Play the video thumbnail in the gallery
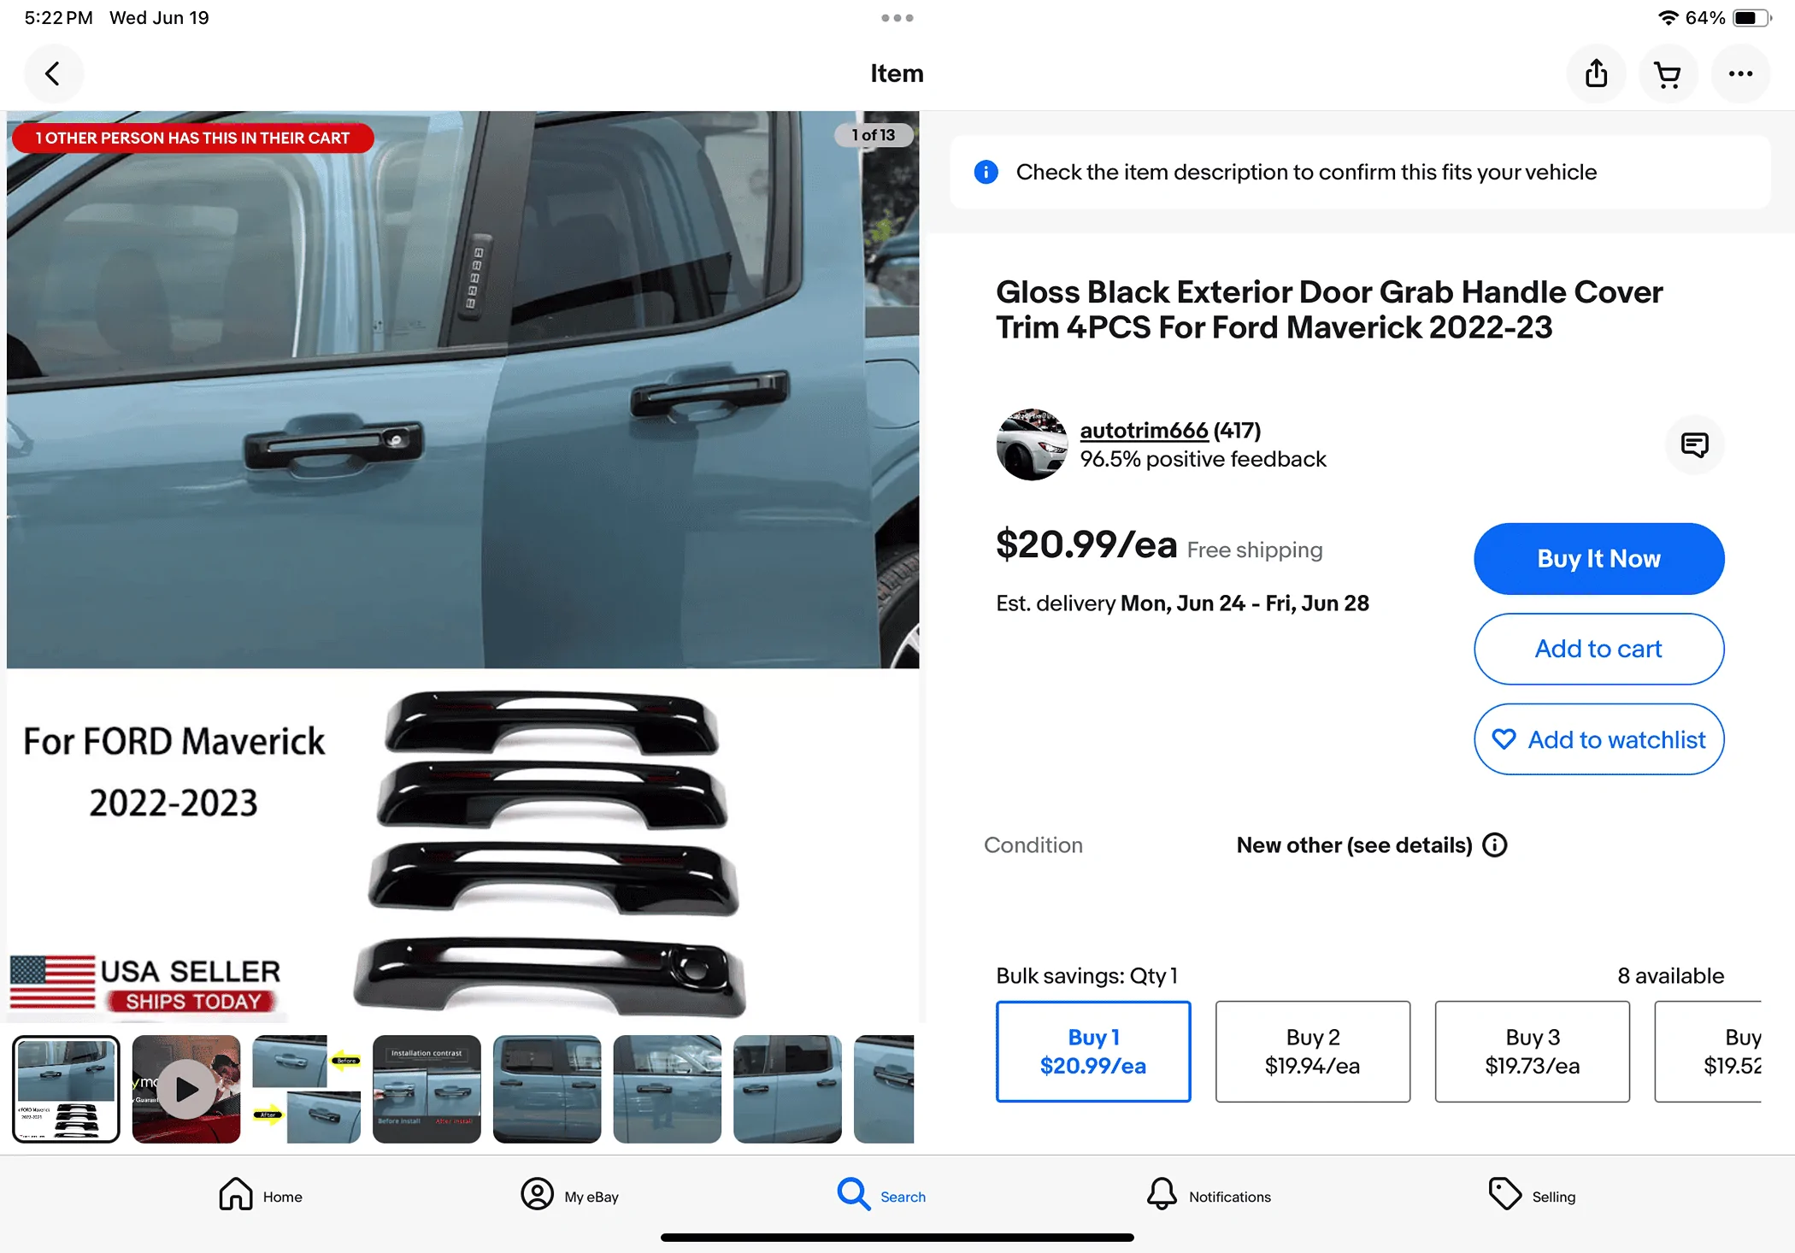1795x1253 pixels. [x=186, y=1089]
